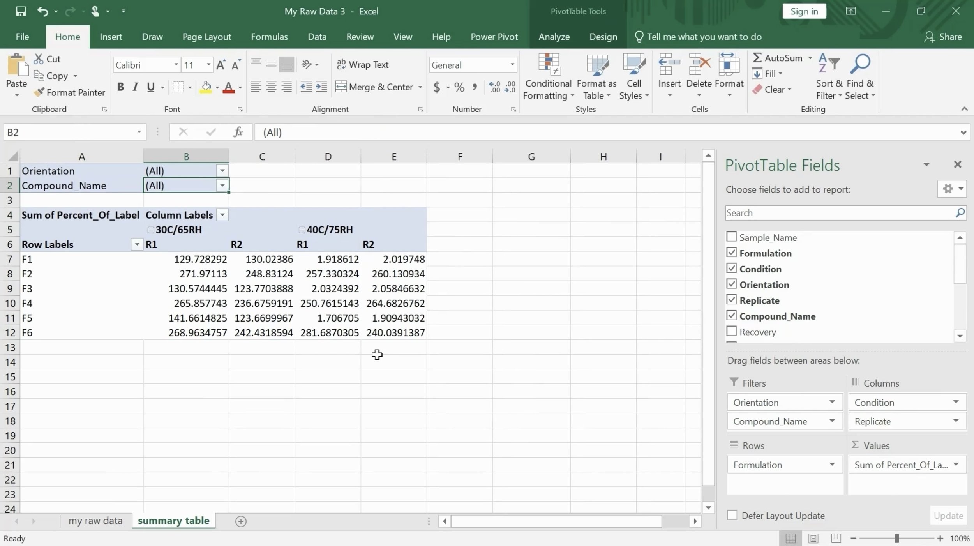Open the Design PivotTable tab
The width and height of the screenshot is (974, 546).
(603, 37)
